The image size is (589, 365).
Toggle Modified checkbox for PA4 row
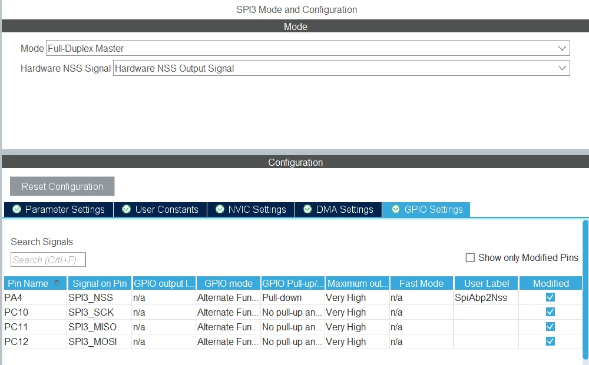tap(550, 297)
